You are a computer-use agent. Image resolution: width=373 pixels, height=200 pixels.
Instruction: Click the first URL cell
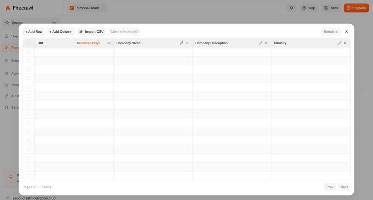74,52
